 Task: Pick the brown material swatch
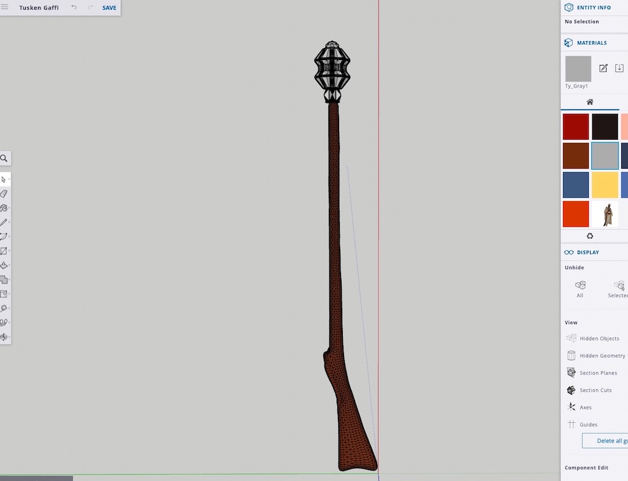[x=575, y=156]
